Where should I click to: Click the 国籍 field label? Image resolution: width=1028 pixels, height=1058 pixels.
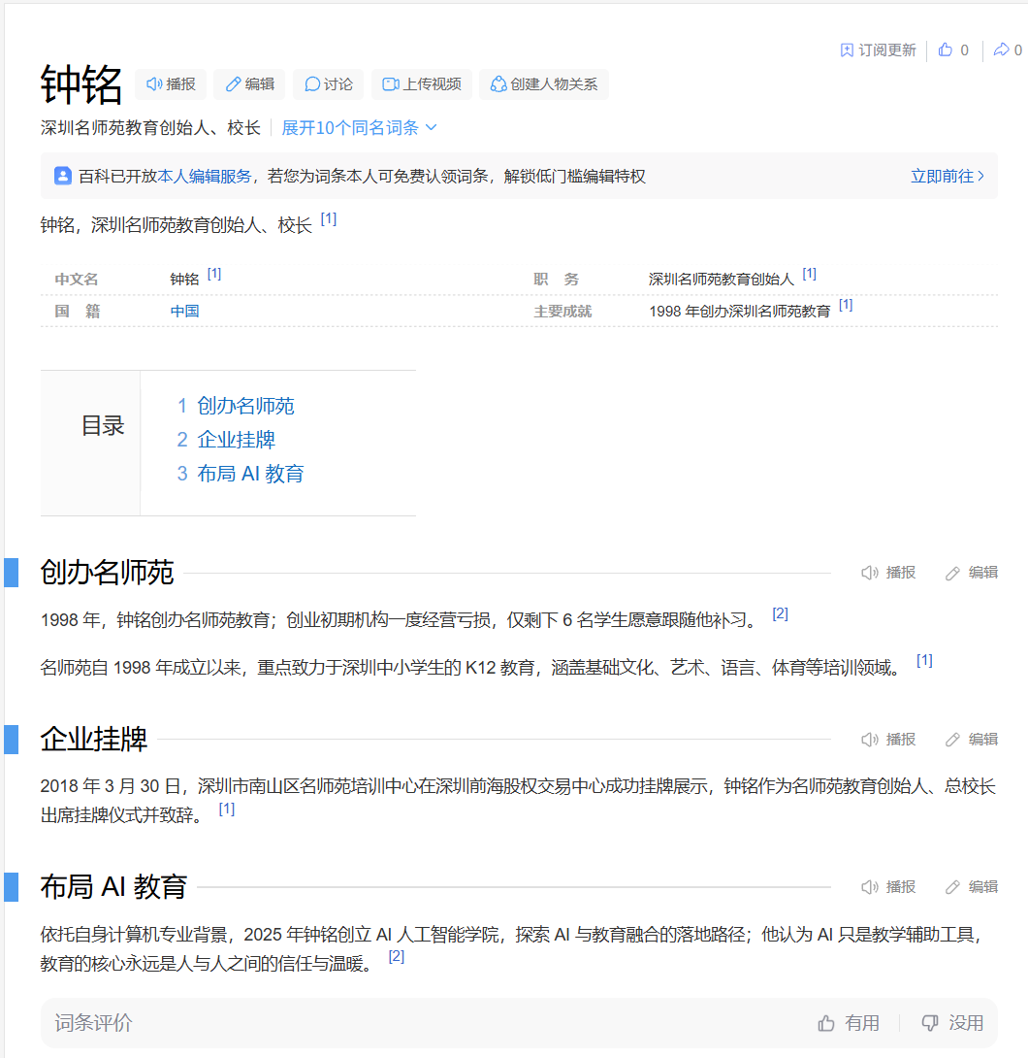coord(78,311)
